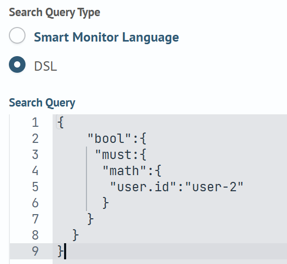Click the Search Query field label
Viewport: 287px width, 264px height.
point(42,103)
